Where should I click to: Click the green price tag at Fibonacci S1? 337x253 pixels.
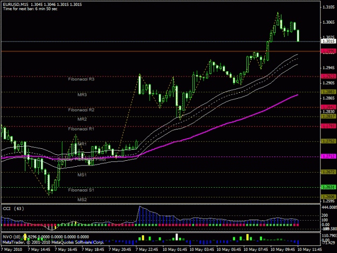pos(328,187)
